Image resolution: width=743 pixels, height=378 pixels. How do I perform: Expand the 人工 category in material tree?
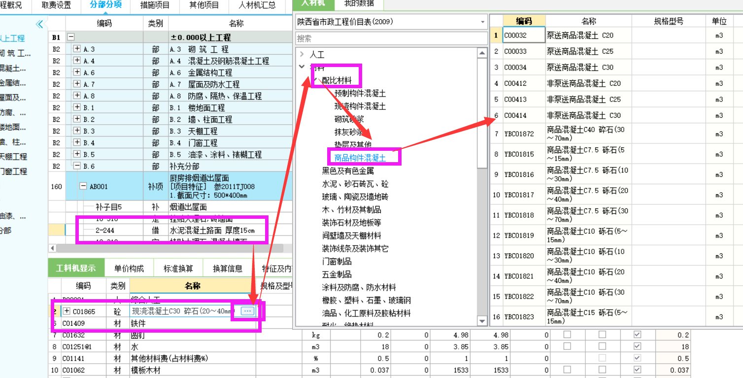[x=302, y=55]
